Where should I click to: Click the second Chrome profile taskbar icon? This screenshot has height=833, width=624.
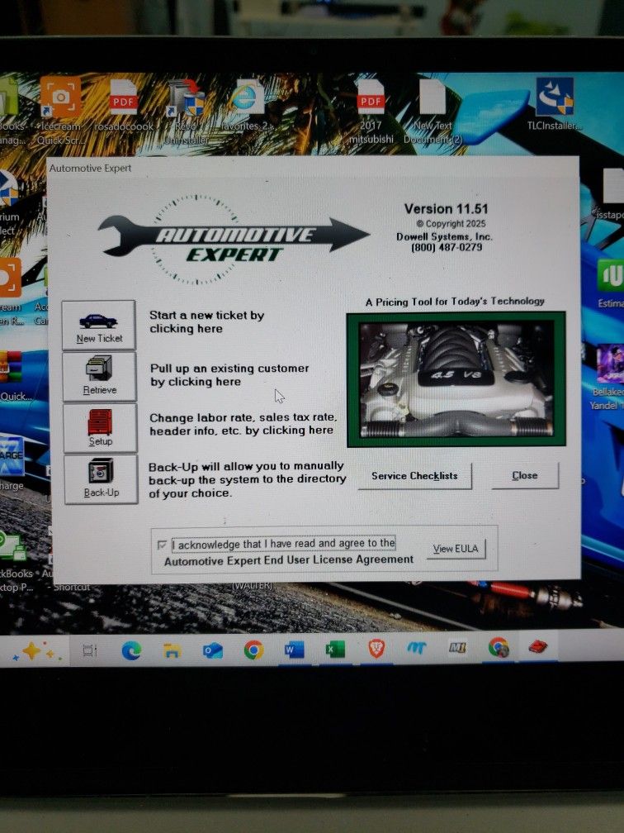tap(499, 647)
